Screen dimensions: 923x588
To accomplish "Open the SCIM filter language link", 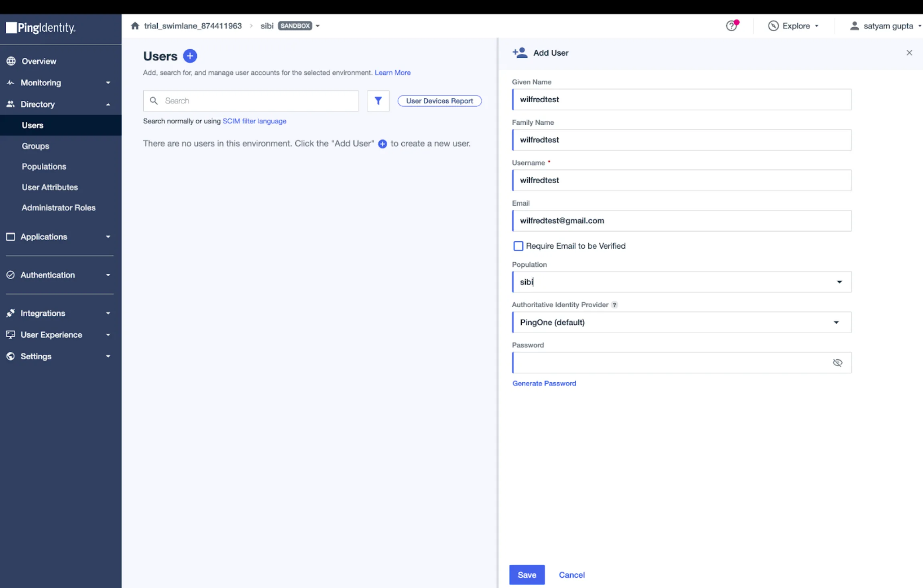I will (254, 121).
